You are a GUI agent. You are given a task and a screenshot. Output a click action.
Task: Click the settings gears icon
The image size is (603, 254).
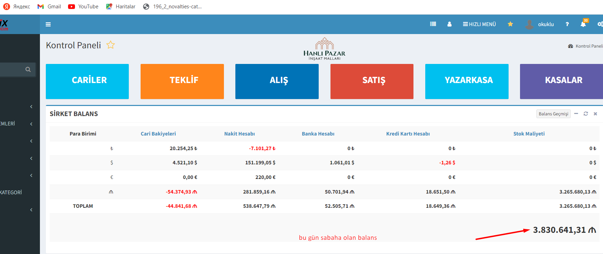click(x=600, y=24)
